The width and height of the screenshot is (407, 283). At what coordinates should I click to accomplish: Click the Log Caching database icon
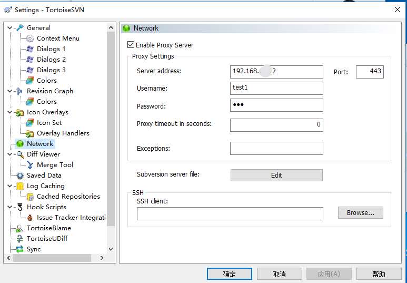tap(19, 186)
